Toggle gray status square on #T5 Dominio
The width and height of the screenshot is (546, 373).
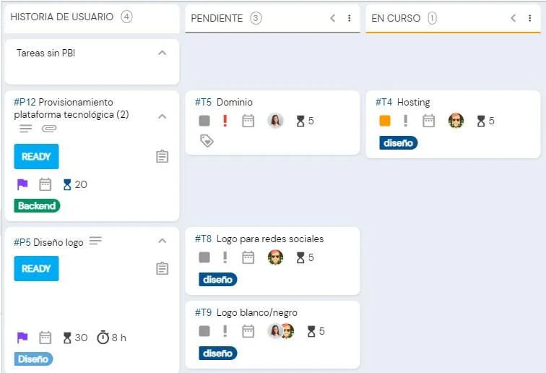point(204,121)
